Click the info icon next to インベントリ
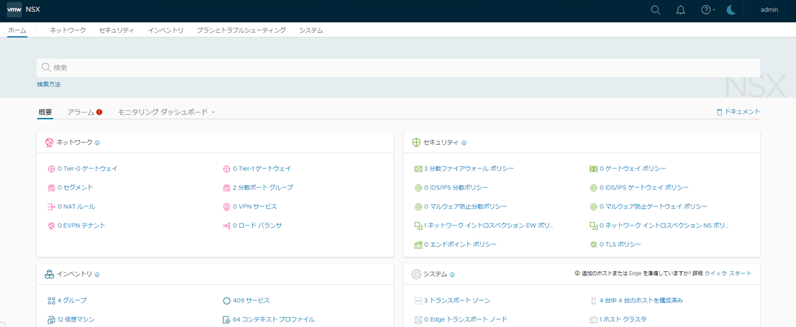Viewport: 796px width, 327px height. [97, 275]
